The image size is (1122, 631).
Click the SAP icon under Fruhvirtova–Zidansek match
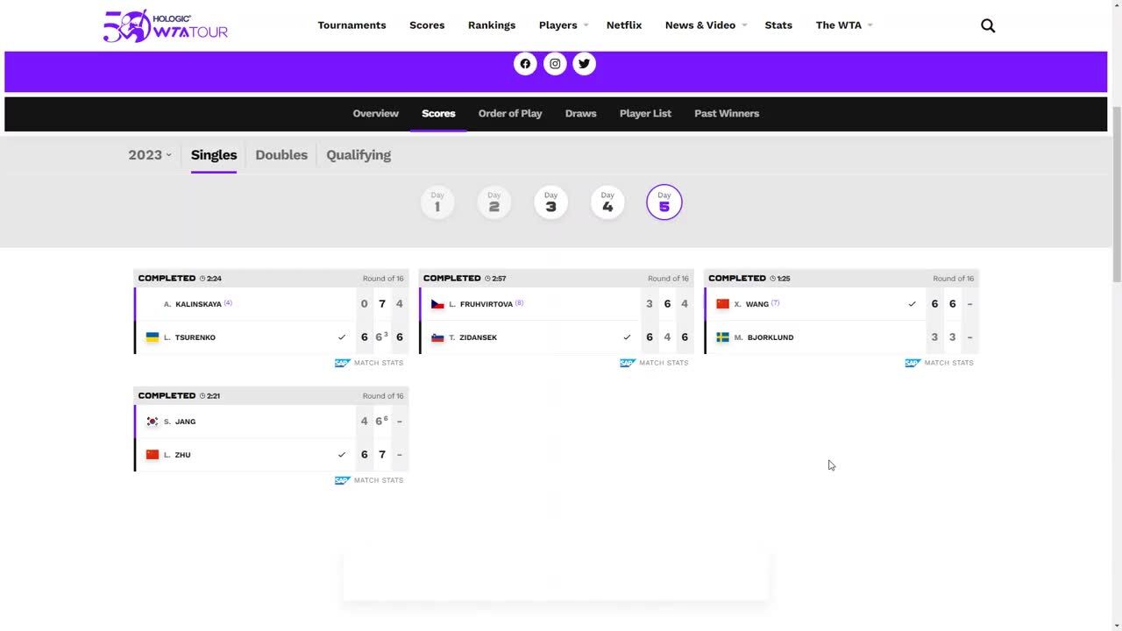pyautogui.click(x=628, y=363)
